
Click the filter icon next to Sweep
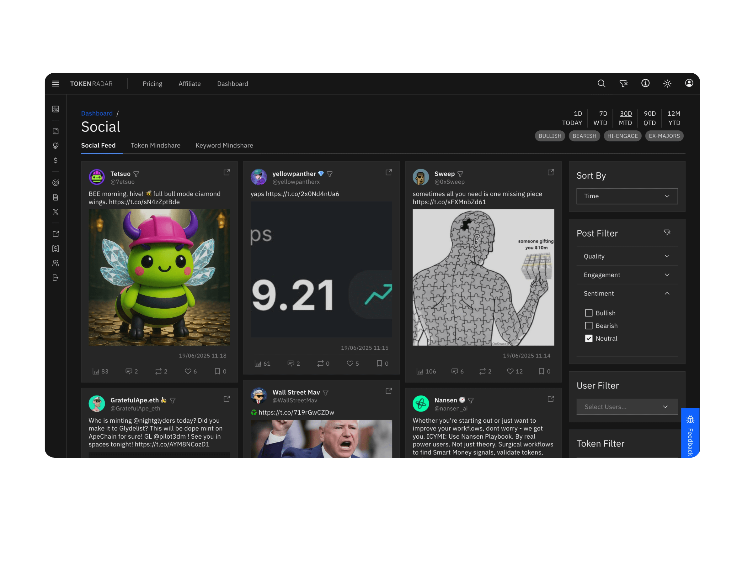tap(460, 174)
